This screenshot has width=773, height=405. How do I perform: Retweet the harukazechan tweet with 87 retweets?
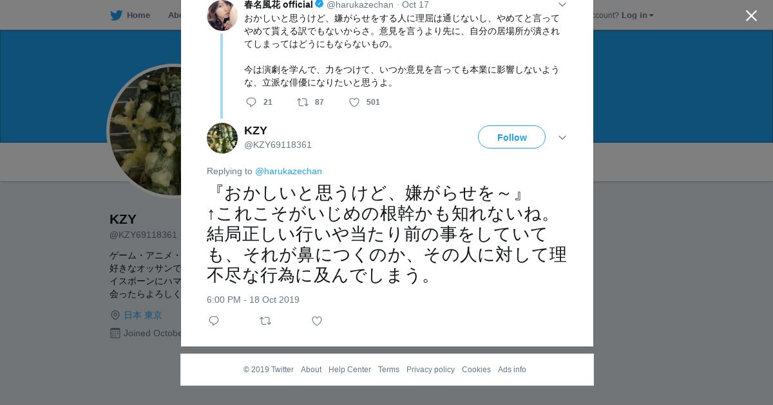tap(303, 102)
